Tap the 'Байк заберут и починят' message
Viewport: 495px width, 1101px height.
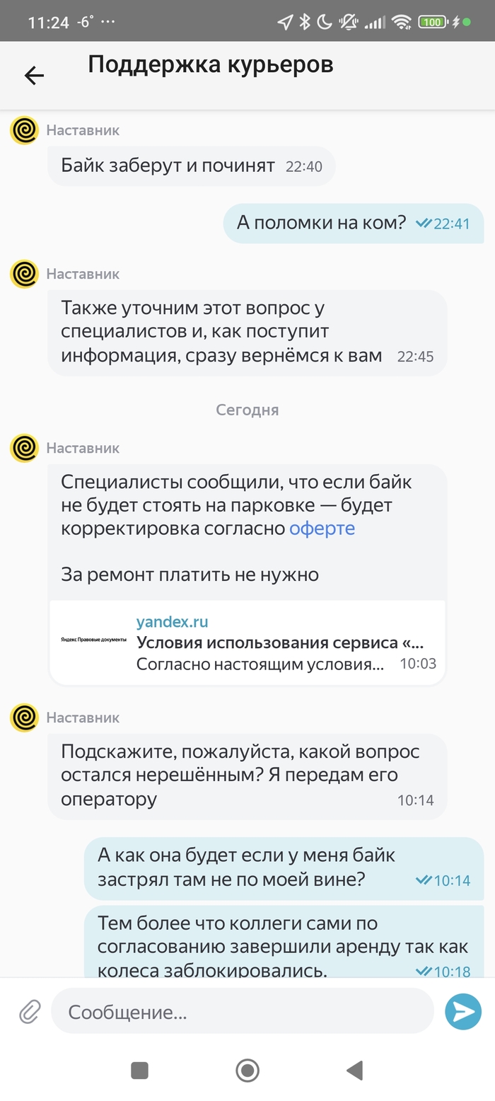tap(191, 167)
